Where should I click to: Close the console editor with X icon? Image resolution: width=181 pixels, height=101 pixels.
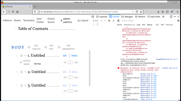tap(114, 21)
